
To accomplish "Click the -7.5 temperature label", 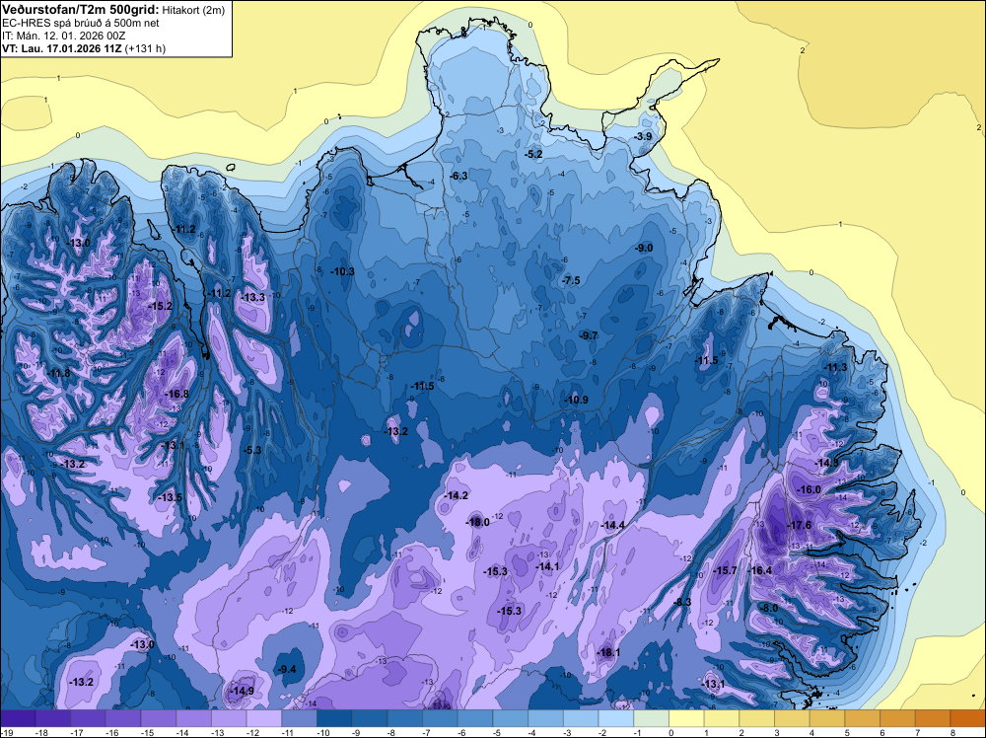I will (571, 280).
